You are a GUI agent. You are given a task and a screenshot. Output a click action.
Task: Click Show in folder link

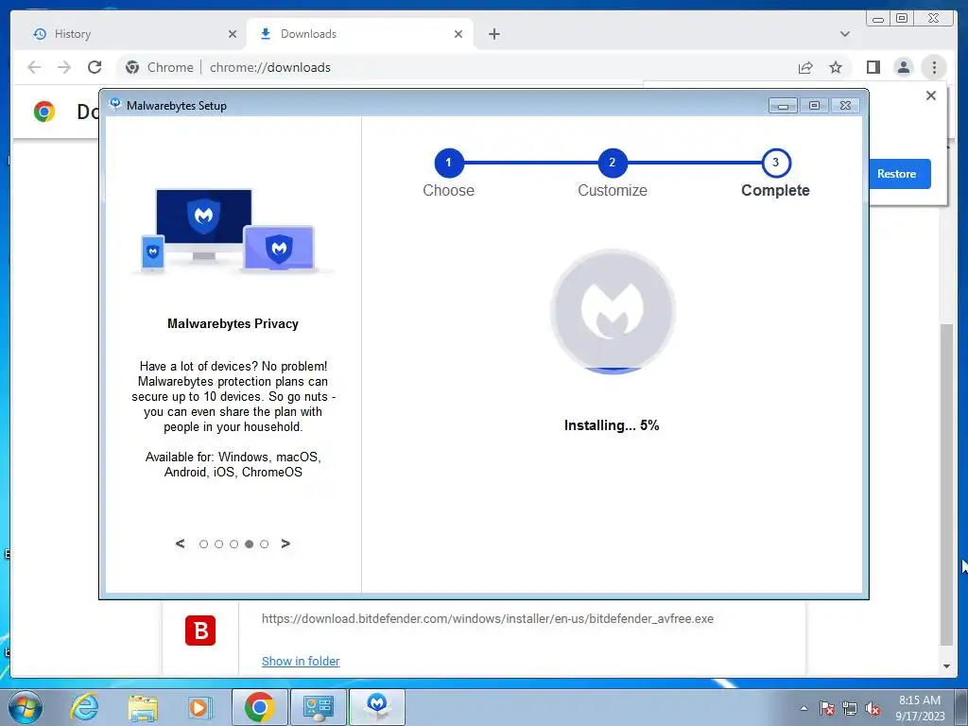coord(301,661)
